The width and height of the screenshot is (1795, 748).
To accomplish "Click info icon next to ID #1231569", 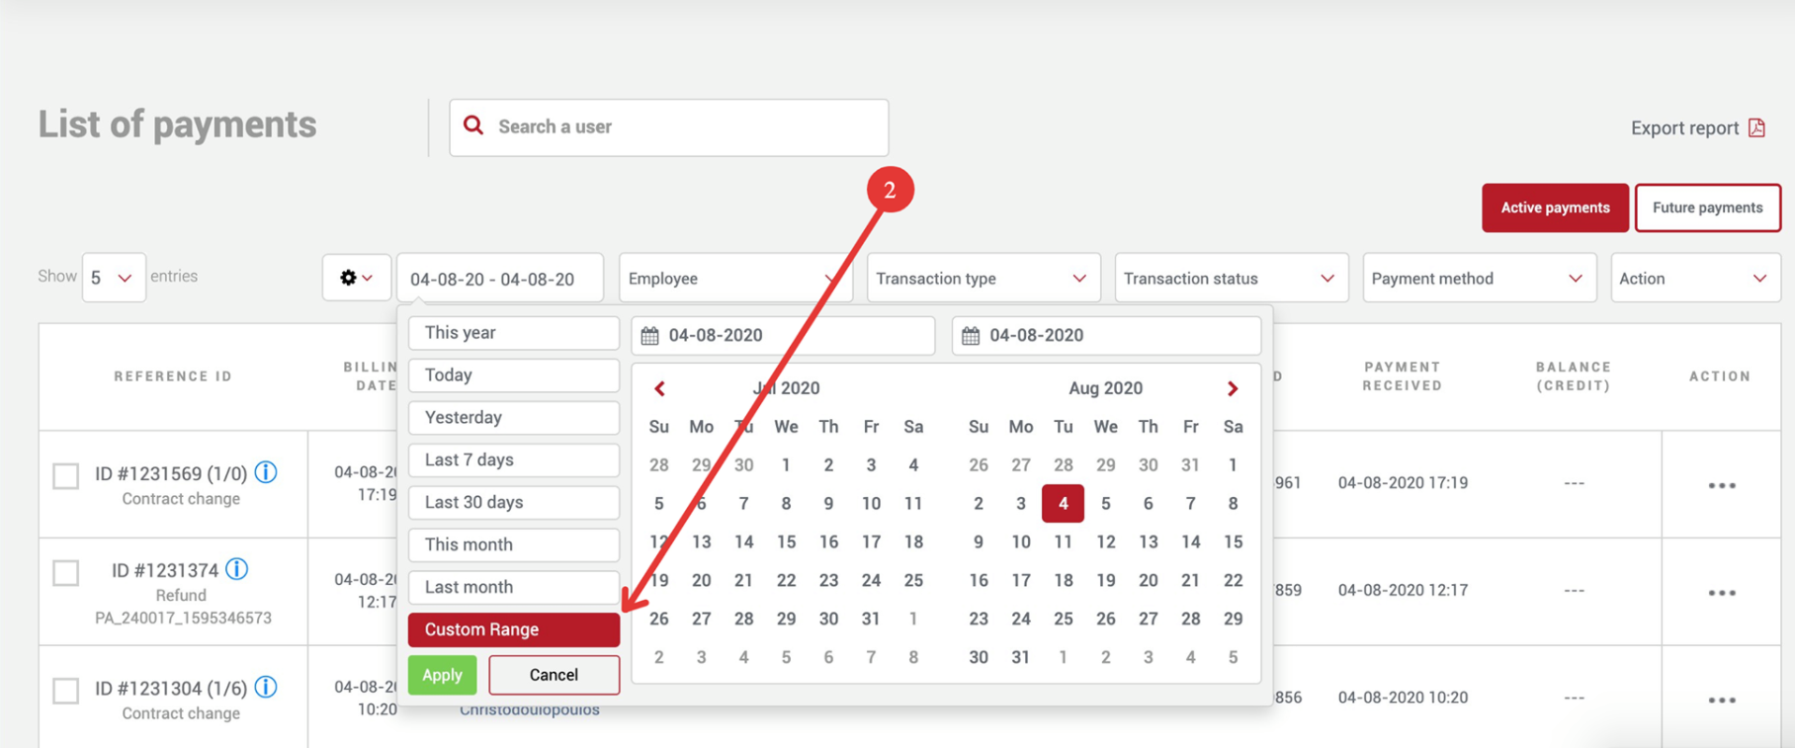I will click(266, 472).
